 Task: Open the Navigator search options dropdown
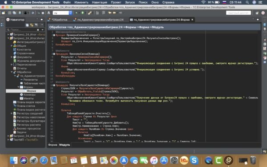point(43,30)
